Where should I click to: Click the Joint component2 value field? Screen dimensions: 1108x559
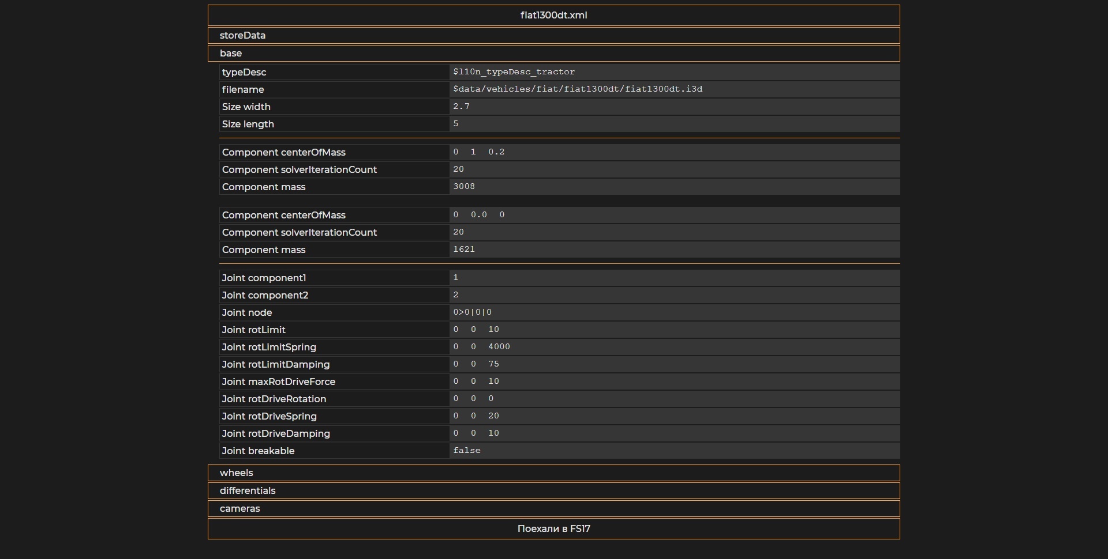point(675,295)
